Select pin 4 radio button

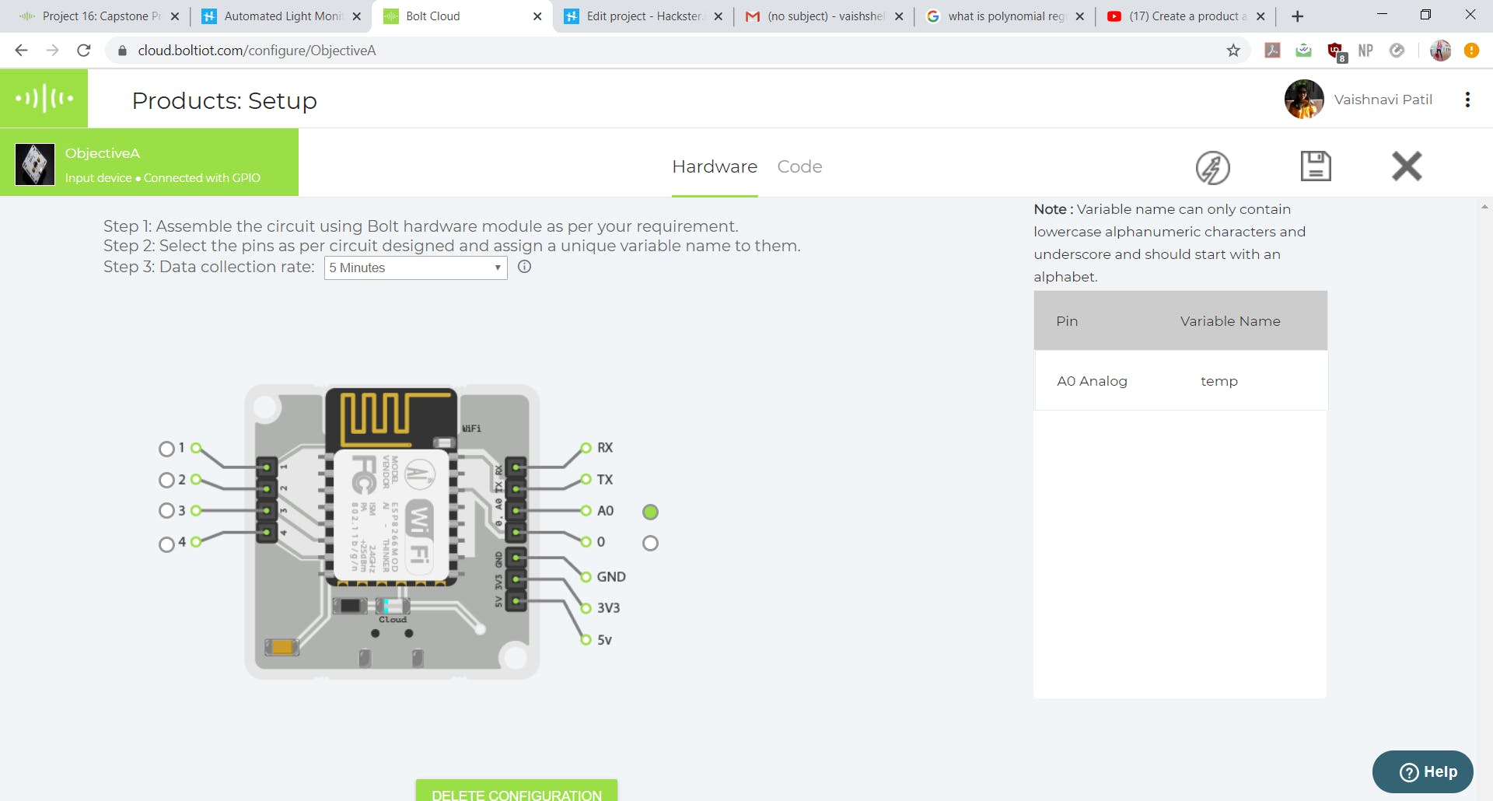coord(166,544)
